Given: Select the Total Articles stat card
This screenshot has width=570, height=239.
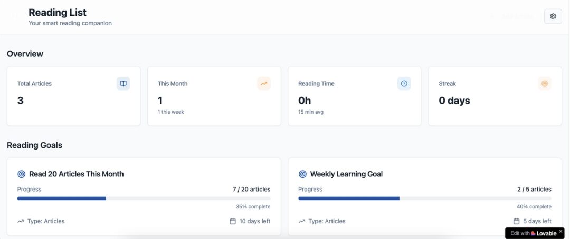Looking at the screenshot, I should point(74,96).
